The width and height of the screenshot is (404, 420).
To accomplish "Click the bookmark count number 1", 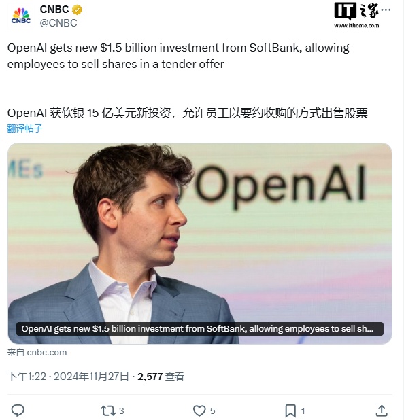I will click(303, 410).
